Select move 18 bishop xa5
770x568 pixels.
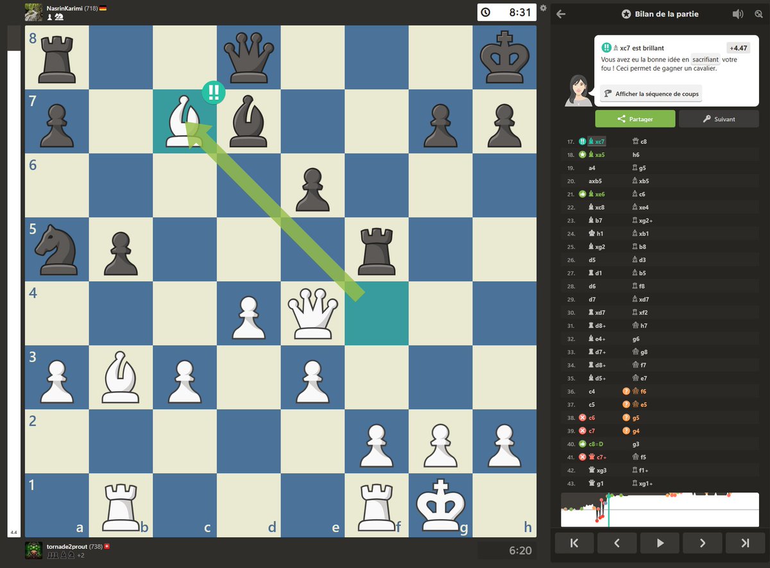[597, 155]
